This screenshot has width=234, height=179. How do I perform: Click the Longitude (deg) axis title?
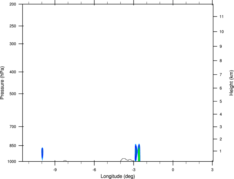[x=118, y=176]
